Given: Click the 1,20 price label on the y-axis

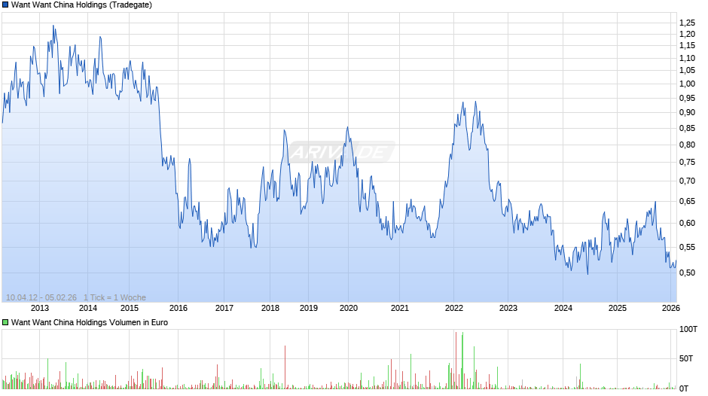Looking at the screenshot, I should 687,34.
